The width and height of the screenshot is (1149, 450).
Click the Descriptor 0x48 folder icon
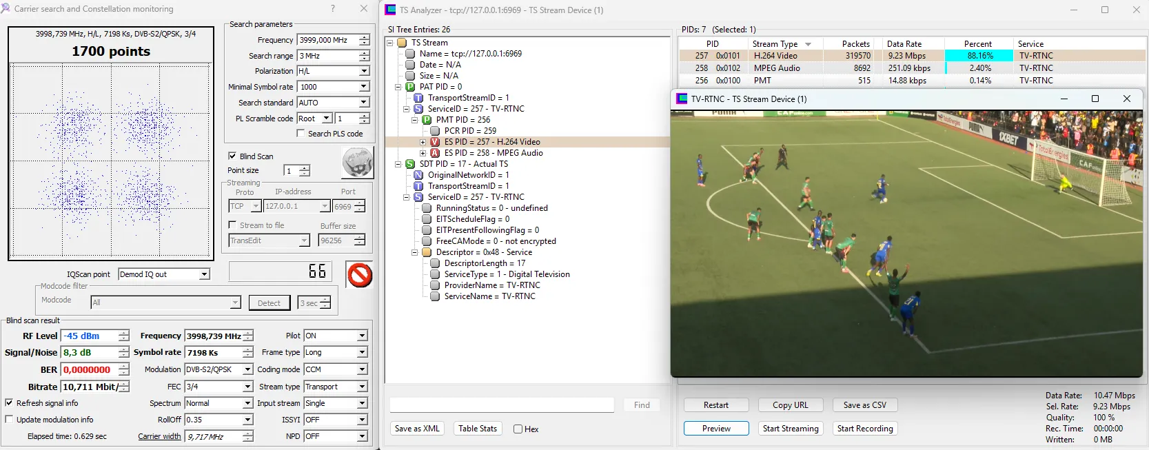427,252
